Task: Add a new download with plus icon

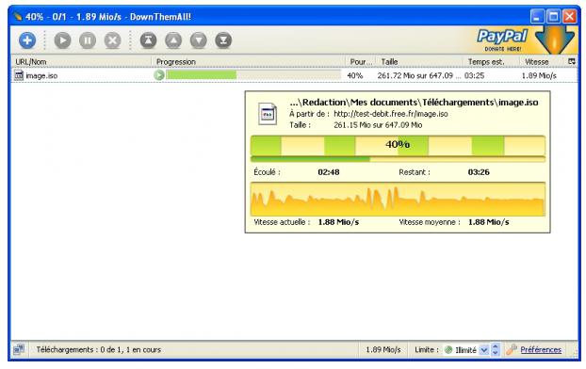Action: (27, 40)
